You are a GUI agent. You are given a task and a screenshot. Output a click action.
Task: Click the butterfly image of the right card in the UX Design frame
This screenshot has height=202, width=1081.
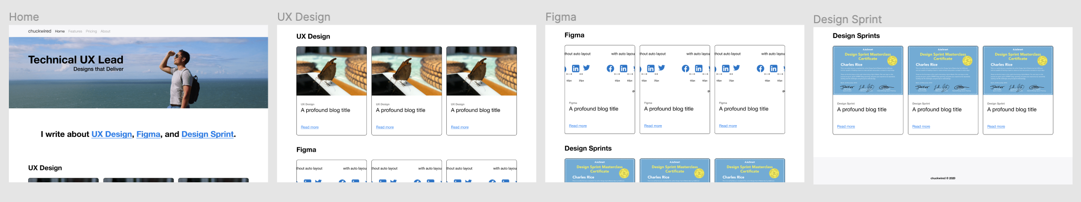481,71
